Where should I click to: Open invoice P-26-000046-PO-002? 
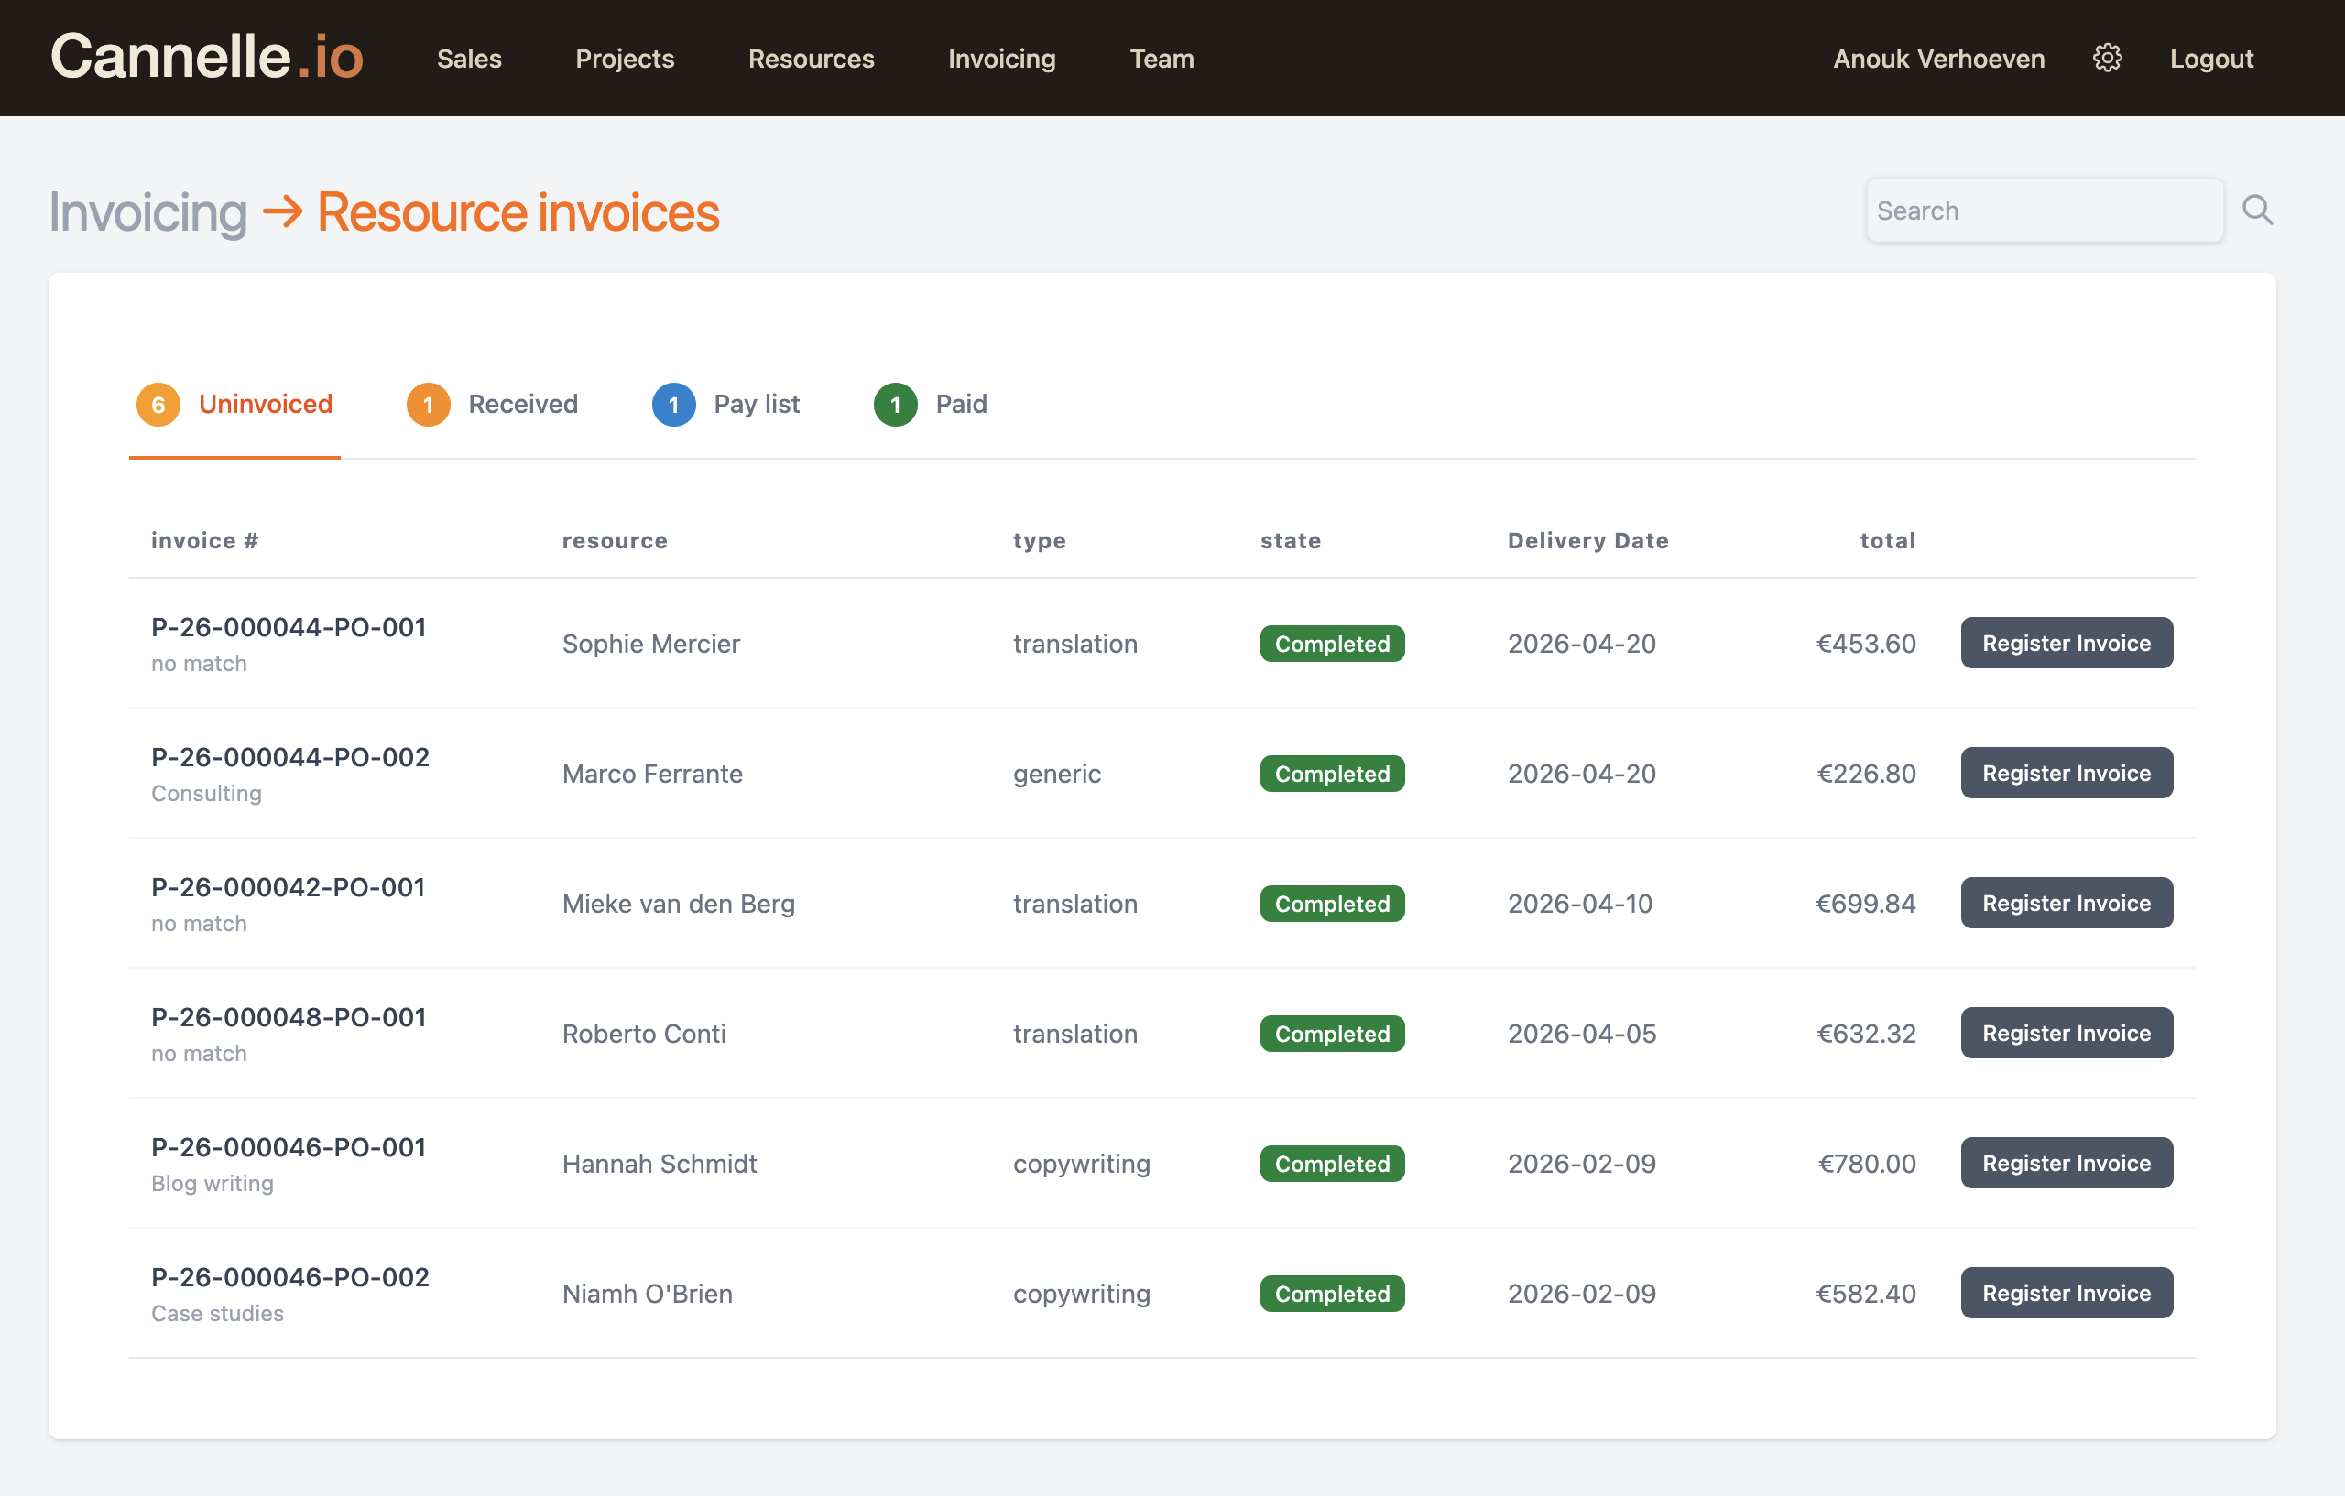290,1277
